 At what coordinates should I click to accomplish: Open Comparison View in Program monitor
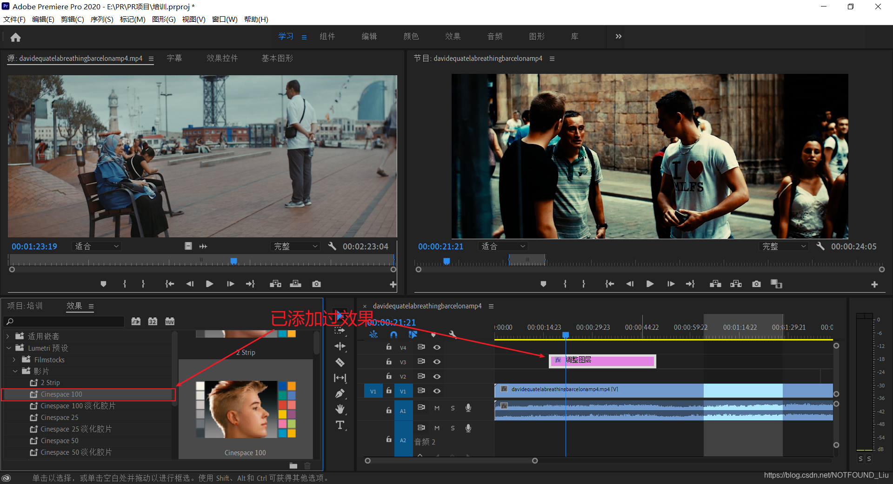click(x=776, y=284)
